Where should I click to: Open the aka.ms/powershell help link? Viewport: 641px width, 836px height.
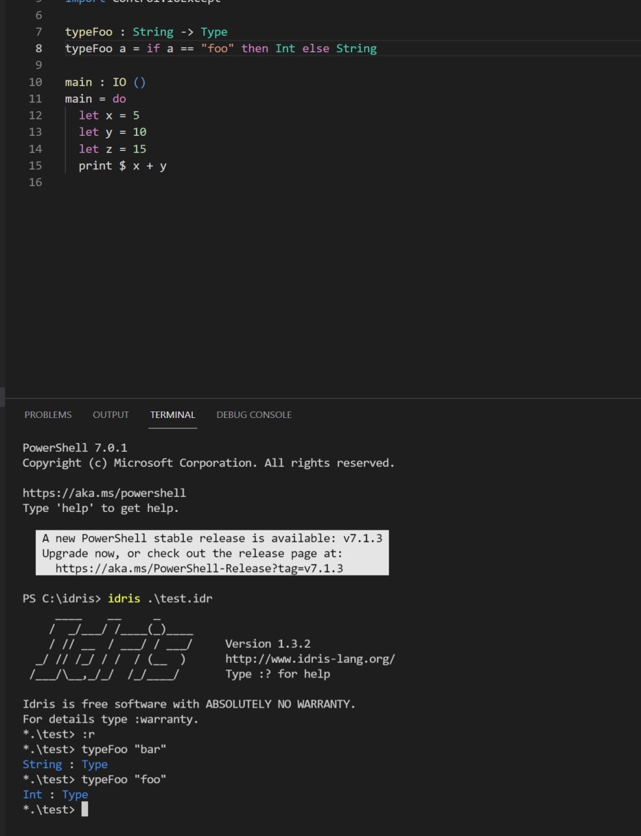104,493
